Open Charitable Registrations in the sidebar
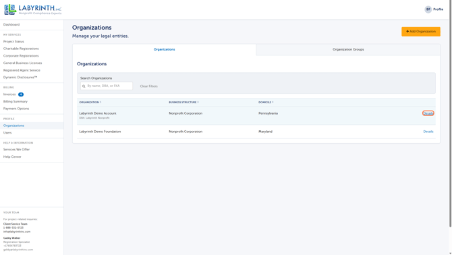Image resolution: width=452 pixels, height=255 pixels. click(21, 49)
